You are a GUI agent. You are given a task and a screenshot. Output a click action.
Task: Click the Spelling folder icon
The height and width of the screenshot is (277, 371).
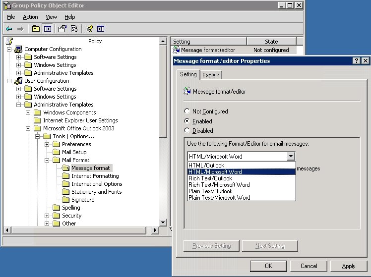point(56,208)
